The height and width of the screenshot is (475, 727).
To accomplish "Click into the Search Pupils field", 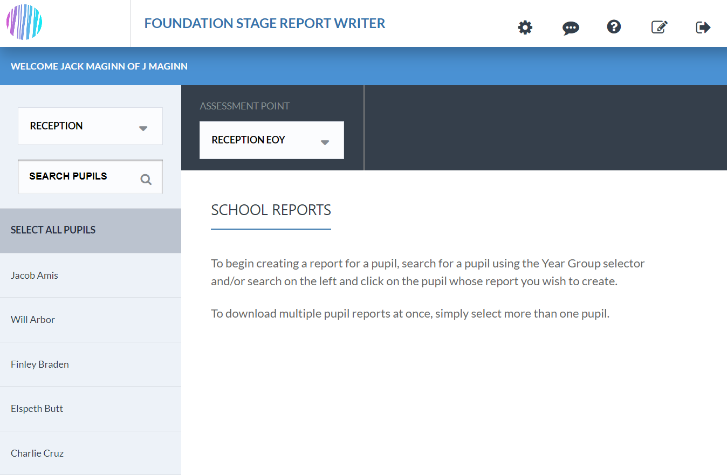I will click(x=90, y=176).
